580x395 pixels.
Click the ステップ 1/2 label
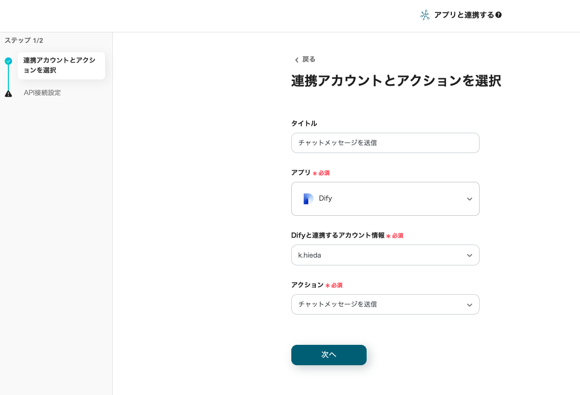pos(24,40)
